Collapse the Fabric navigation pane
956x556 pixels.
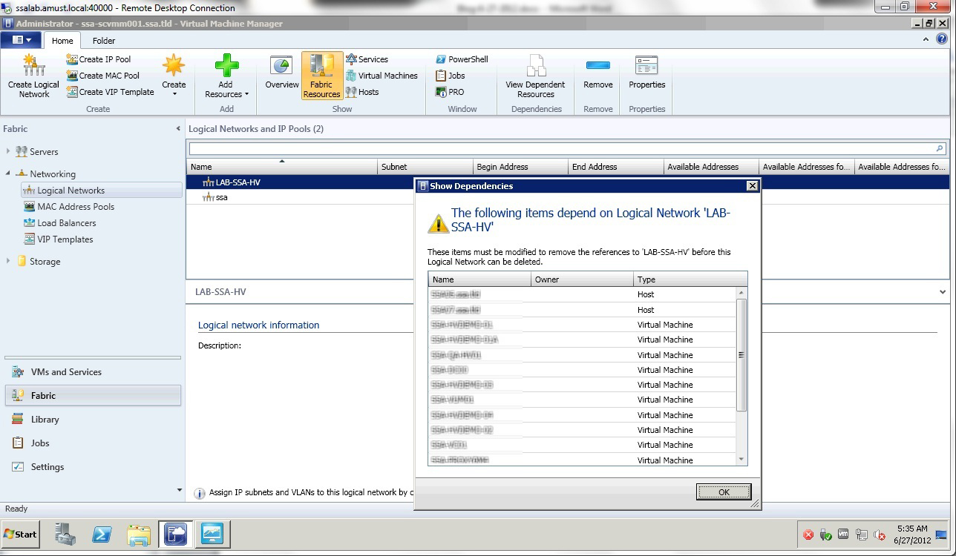[x=177, y=129]
